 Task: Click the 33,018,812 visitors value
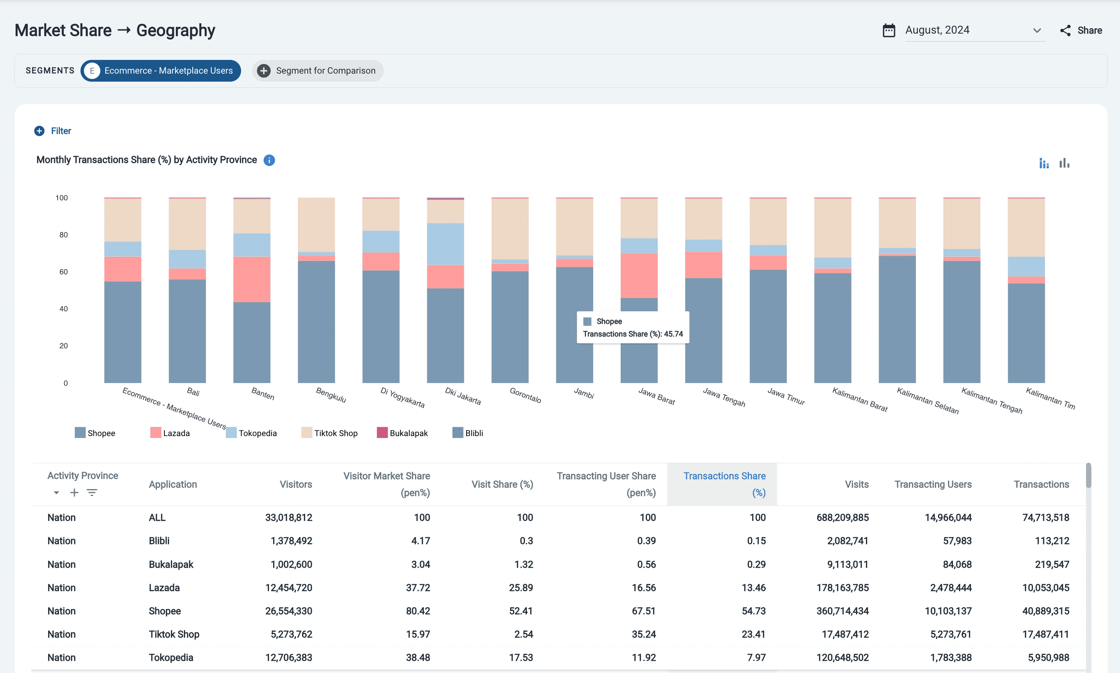[x=288, y=517]
